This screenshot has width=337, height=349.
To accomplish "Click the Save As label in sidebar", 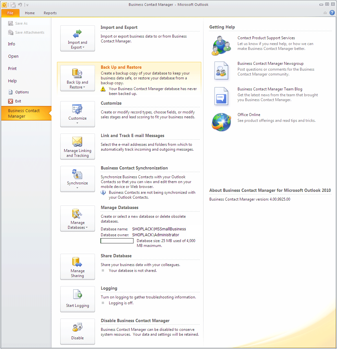I will pyautogui.click(x=21, y=23).
